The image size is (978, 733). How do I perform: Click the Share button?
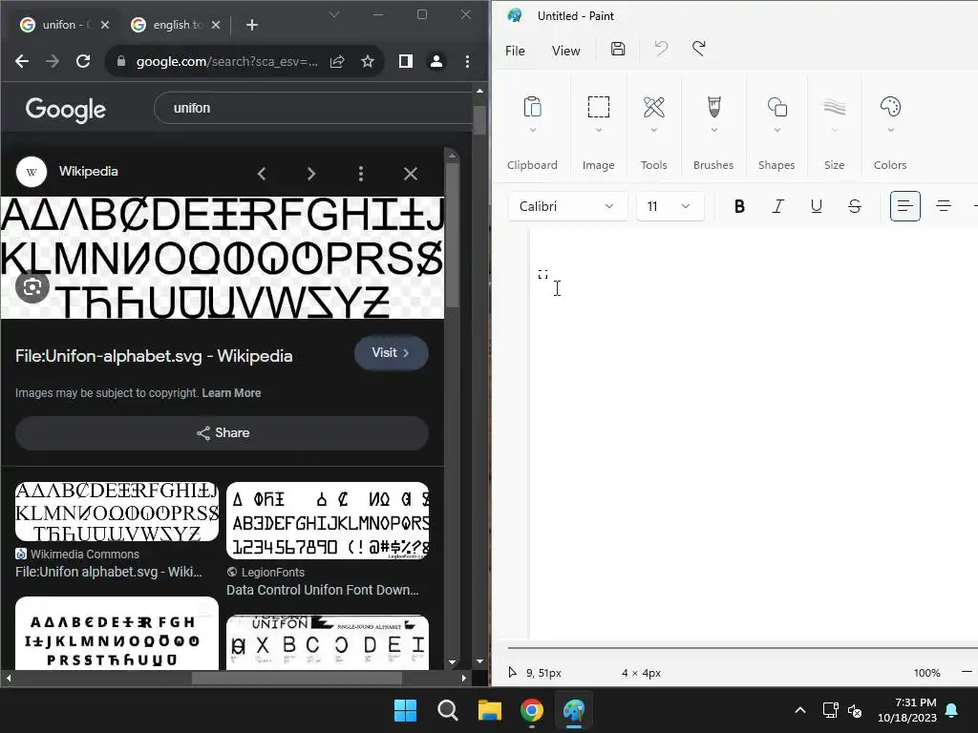click(x=222, y=433)
